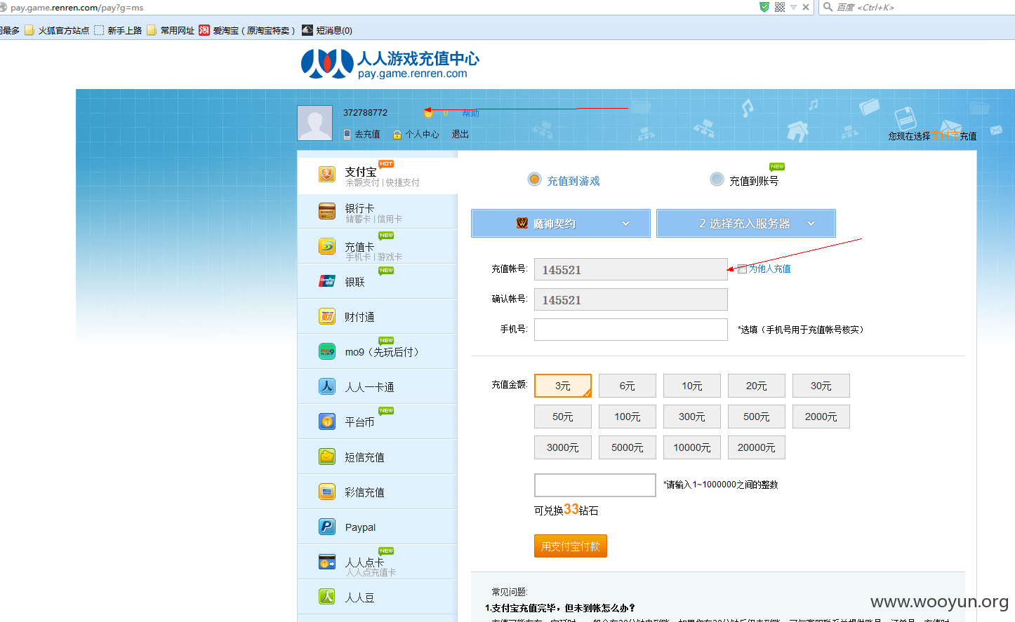Click the SMS recharge (短信充值) icon

click(327, 457)
